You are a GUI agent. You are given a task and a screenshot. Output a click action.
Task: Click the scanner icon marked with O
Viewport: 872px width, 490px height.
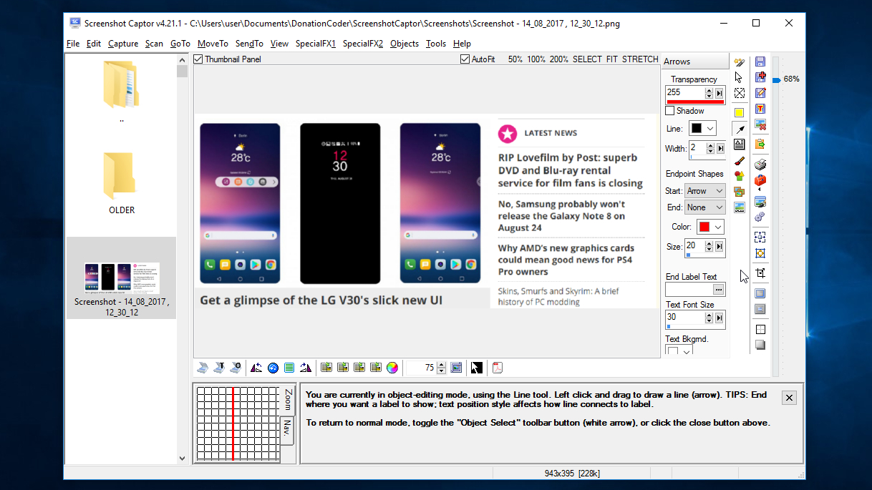pos(236,368)
